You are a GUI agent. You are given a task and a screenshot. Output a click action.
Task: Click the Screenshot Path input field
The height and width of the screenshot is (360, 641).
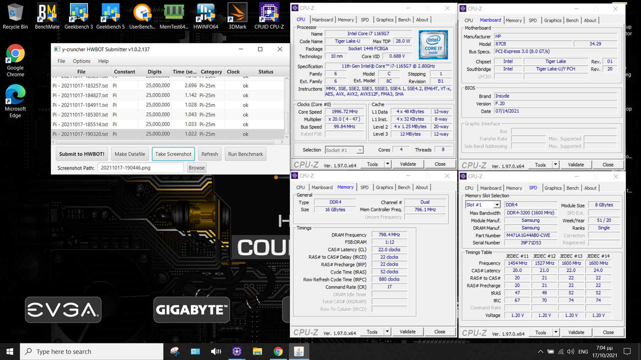click(141, 168)
